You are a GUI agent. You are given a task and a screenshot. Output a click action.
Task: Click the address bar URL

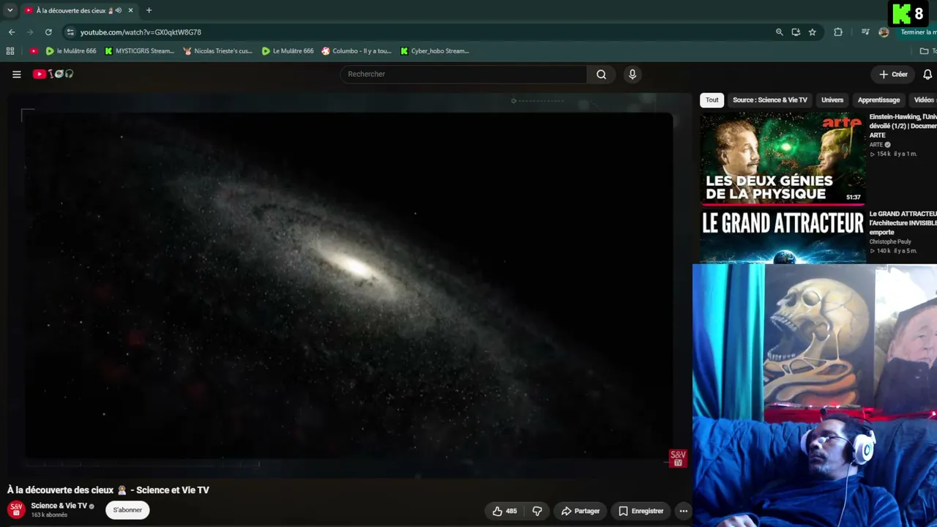[141, 32]
